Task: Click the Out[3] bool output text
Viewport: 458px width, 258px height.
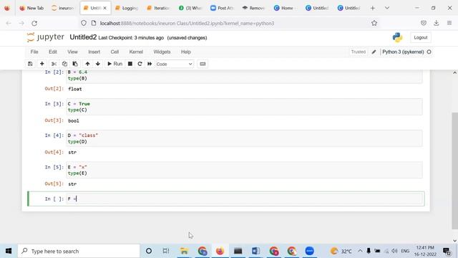Action: pos(74,120)
